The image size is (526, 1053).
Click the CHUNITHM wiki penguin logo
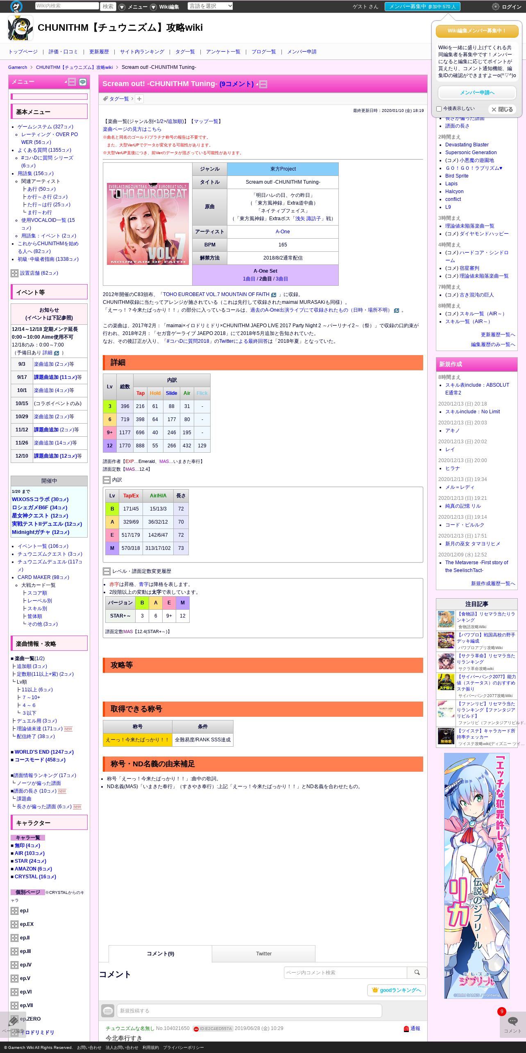point(20,28)
